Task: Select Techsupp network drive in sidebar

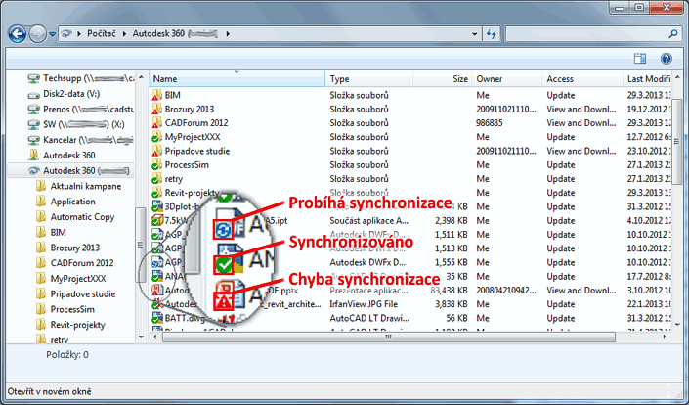Action: [81, 78]
